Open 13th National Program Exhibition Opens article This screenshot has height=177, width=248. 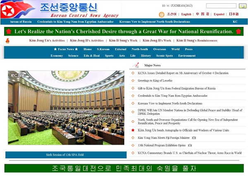coord(162,145)
